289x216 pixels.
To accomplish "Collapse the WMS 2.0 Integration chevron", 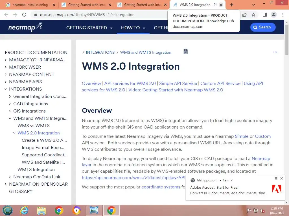I will [14, 133].
